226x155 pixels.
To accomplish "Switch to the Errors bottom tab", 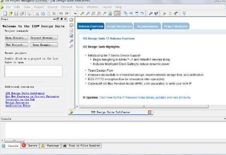I will coord(30,146).
